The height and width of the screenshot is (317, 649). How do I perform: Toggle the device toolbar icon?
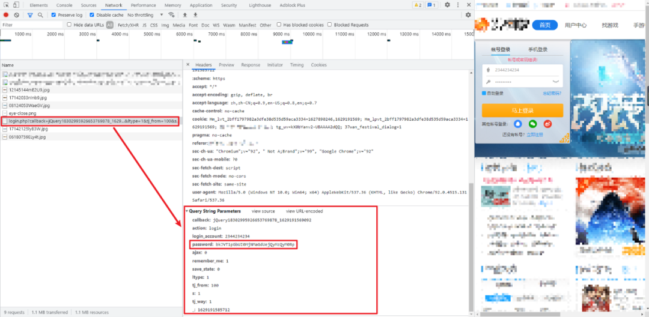[x=16, y=5]
